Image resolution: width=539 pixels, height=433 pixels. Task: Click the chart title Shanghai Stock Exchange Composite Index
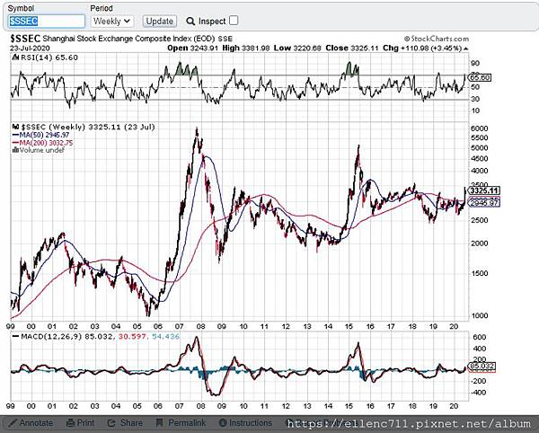[128, 39]
